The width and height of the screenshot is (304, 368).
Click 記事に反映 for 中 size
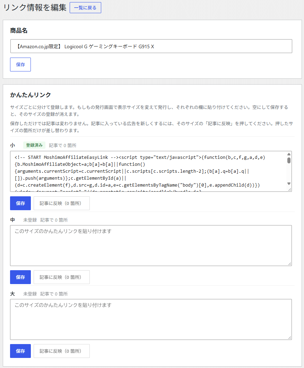[x=62, y=277]
